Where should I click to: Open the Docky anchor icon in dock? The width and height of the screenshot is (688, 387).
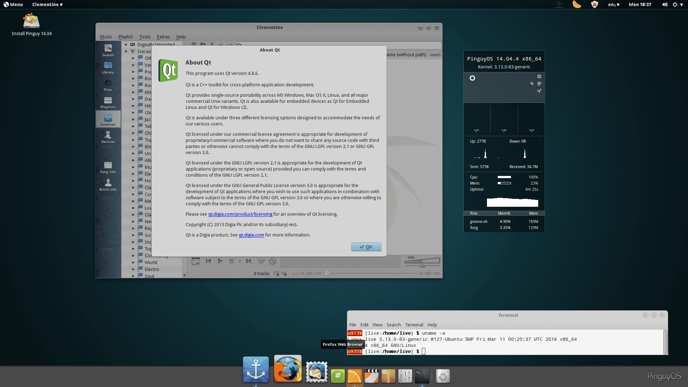[256, 370]
